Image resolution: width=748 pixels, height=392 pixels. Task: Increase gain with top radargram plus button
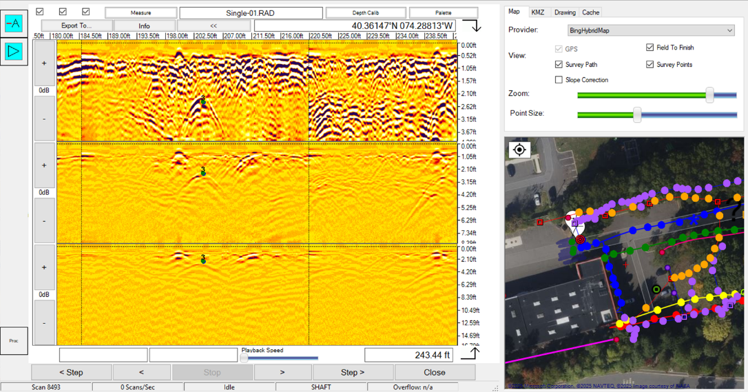coord(45,63)
